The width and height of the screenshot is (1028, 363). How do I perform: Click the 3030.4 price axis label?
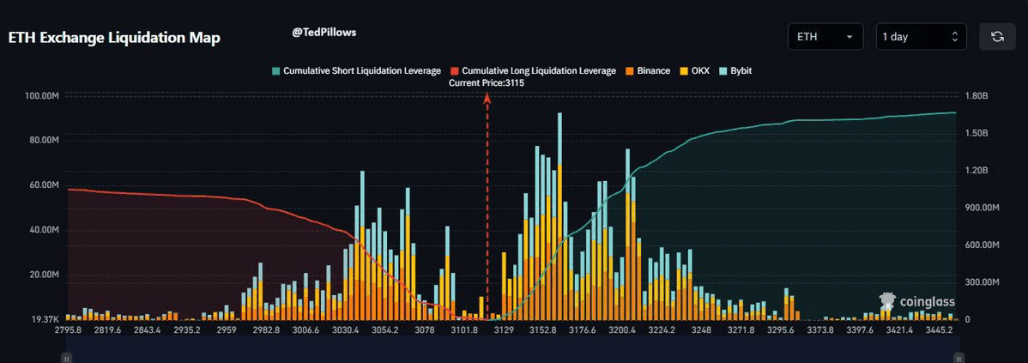[346, 330]
